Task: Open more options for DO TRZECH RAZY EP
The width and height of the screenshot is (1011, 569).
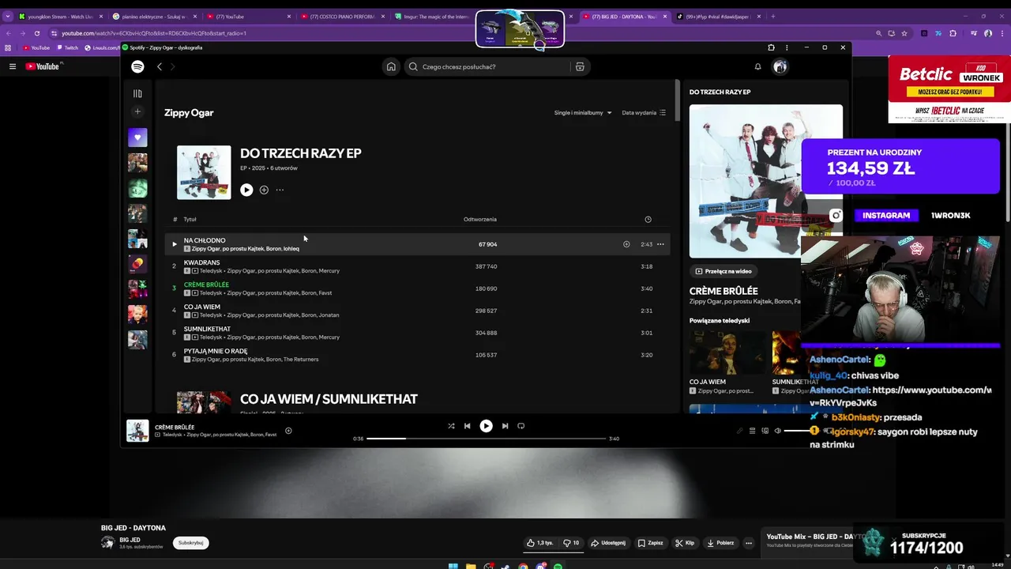Action: [x=280, y=190]
